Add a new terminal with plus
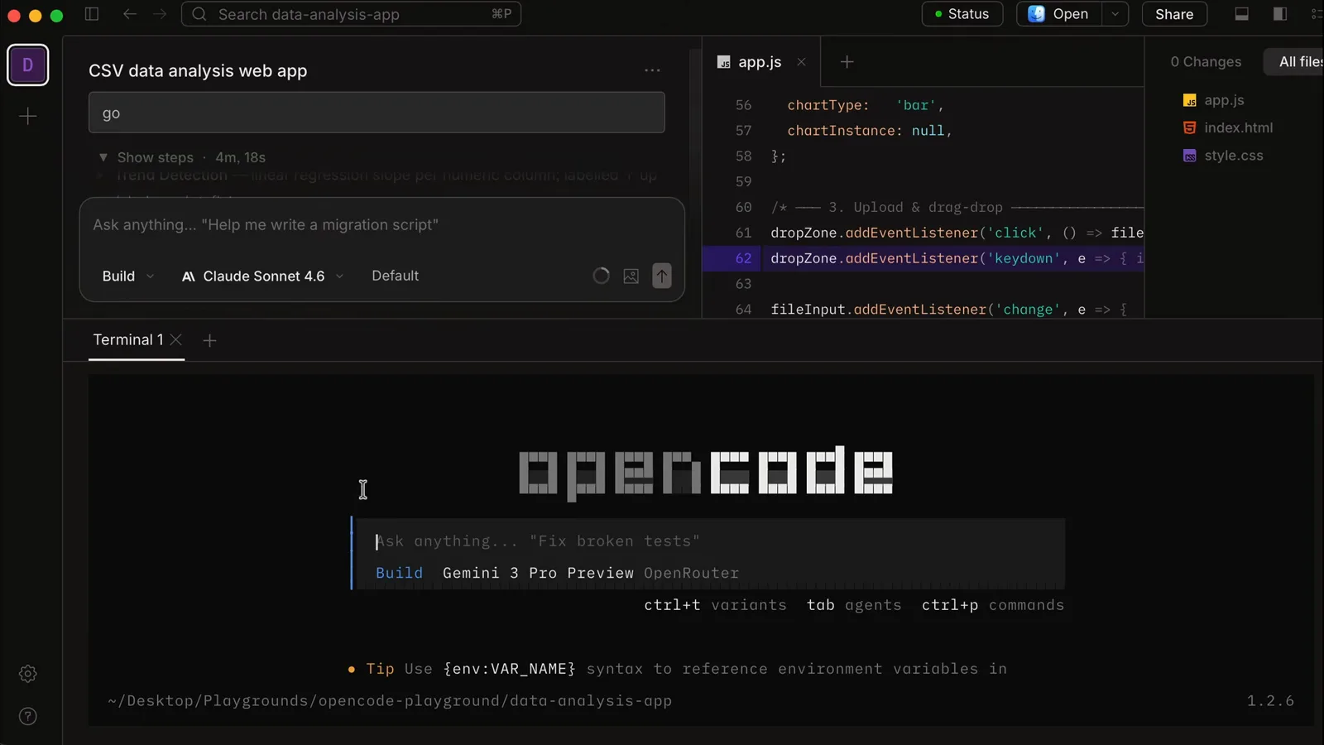The height and width of the screenshot is (745, 1324). 209,340
